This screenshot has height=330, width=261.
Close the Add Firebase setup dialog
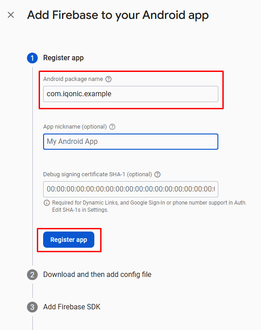pos(11,15)
